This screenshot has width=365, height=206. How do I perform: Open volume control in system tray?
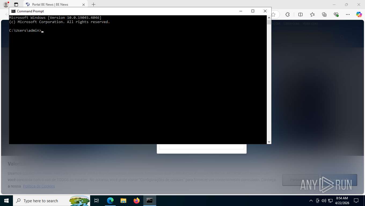(324, 201)
